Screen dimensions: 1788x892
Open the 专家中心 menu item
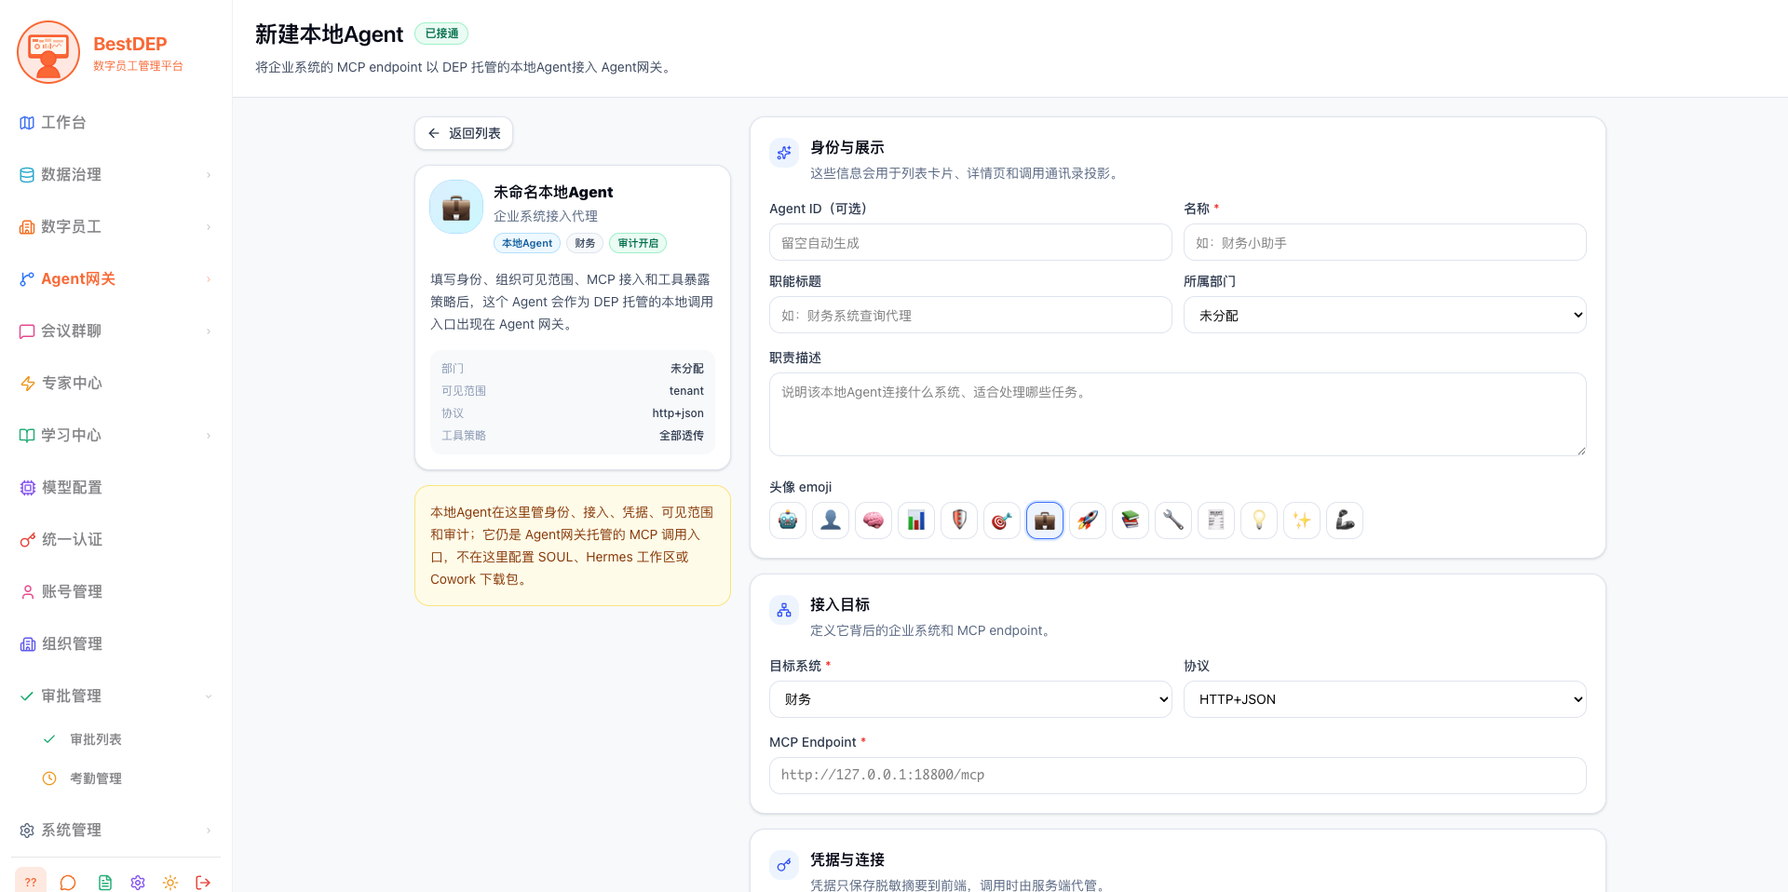(115, 383)
